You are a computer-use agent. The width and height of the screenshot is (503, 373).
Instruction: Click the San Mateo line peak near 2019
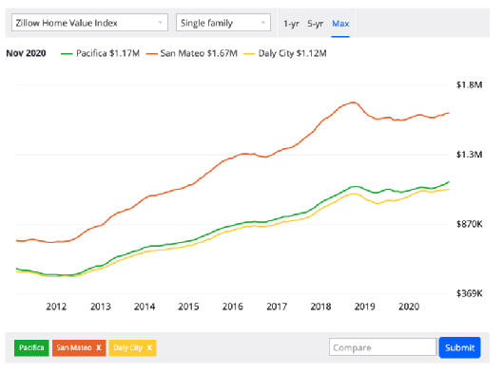354,103
